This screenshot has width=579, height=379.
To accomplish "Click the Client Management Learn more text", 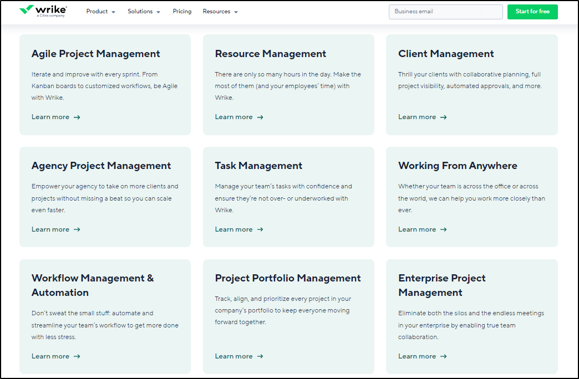I will pyautogui.click(x=417, y=117).
